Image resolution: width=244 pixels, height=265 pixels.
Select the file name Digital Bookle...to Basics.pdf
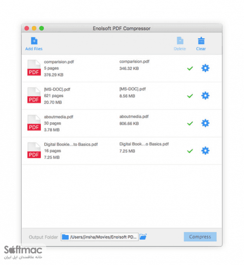tap(71, 144)
